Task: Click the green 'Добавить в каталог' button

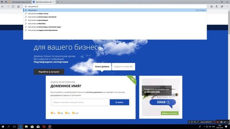Action: click(170, 113)
